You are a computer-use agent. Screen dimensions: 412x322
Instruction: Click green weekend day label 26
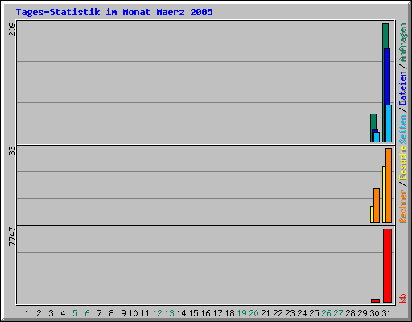(326, 313)
